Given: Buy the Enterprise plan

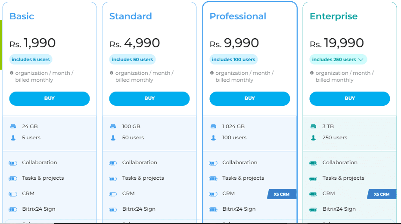Looking at the screenshot, I should click(x=350, y=98).
